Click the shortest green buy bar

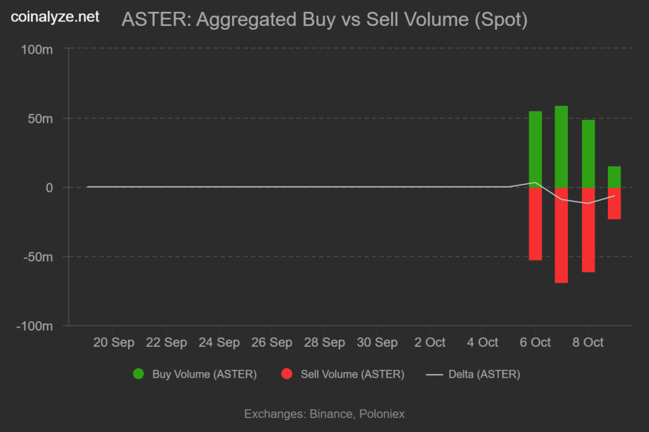tap(614, 177)
